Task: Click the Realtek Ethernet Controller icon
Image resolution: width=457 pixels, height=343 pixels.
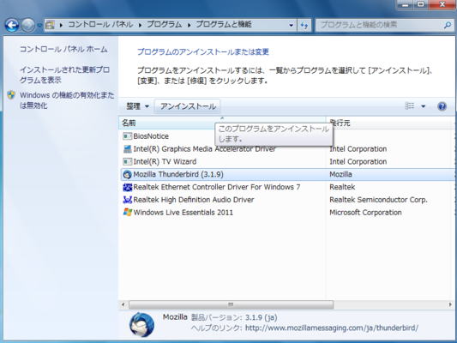Action: (x=128, y=187)
